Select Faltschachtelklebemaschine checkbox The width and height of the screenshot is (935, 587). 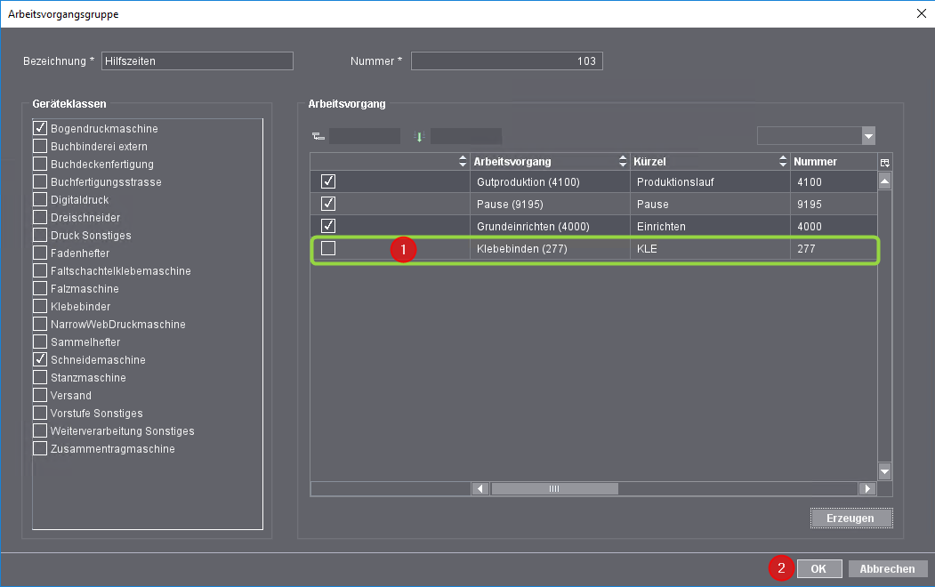pos(40,270)
